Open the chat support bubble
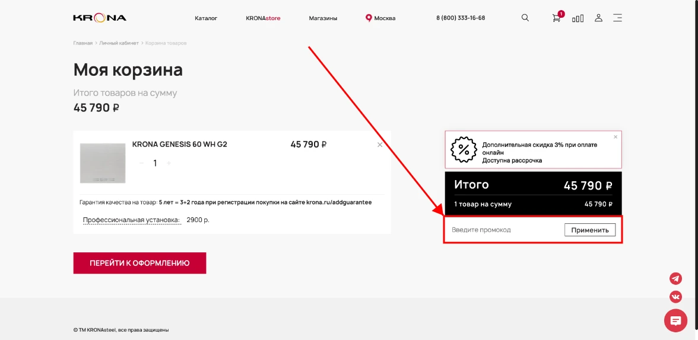 (675, 320)
